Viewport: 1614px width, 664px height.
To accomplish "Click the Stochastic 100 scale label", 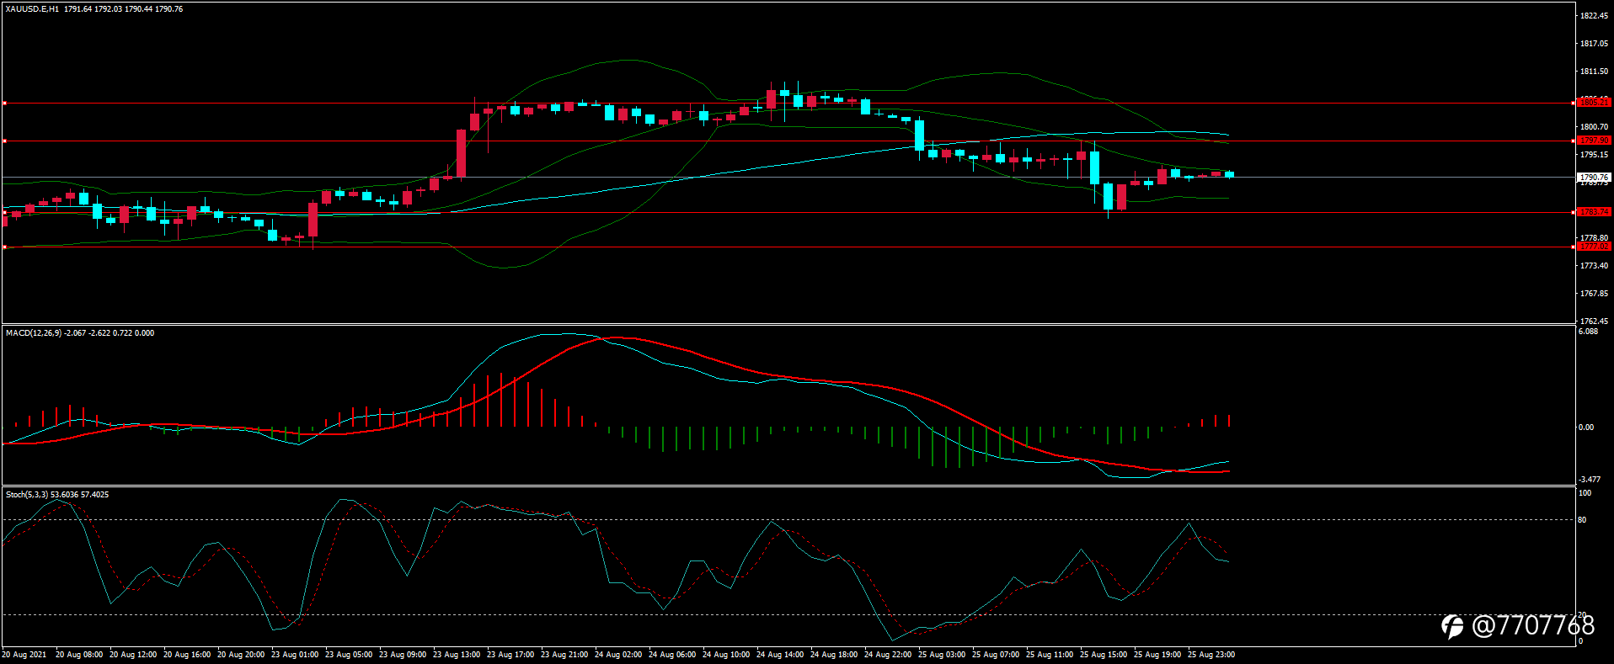I will pos(1585,493).
